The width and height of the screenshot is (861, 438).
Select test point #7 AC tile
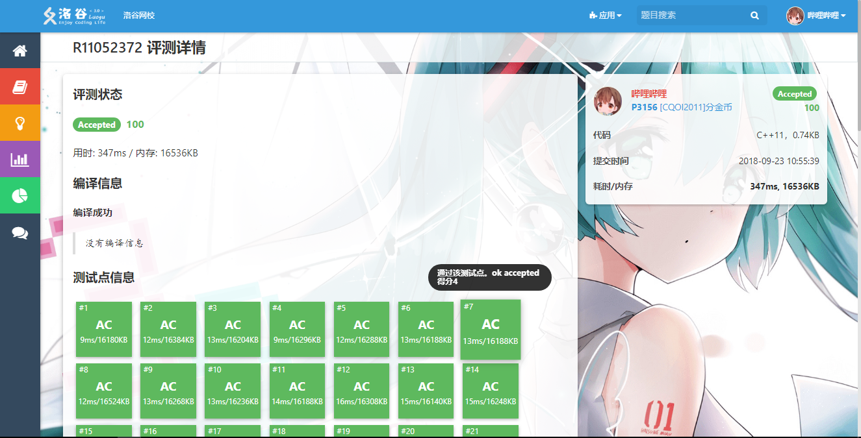point(491,330)
